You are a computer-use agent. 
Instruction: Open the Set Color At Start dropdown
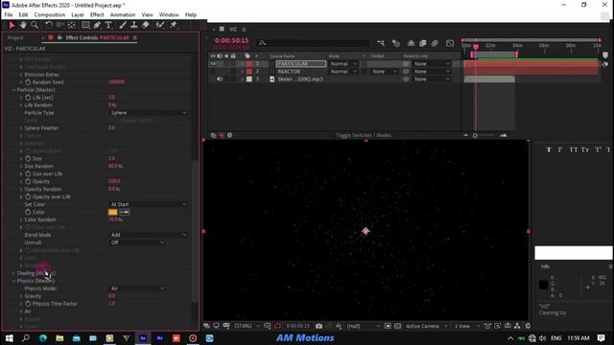point(149,204)
